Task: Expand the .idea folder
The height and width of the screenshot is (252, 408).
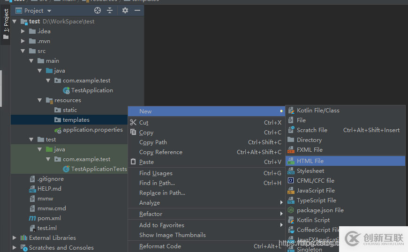Action: coord(23,31)
